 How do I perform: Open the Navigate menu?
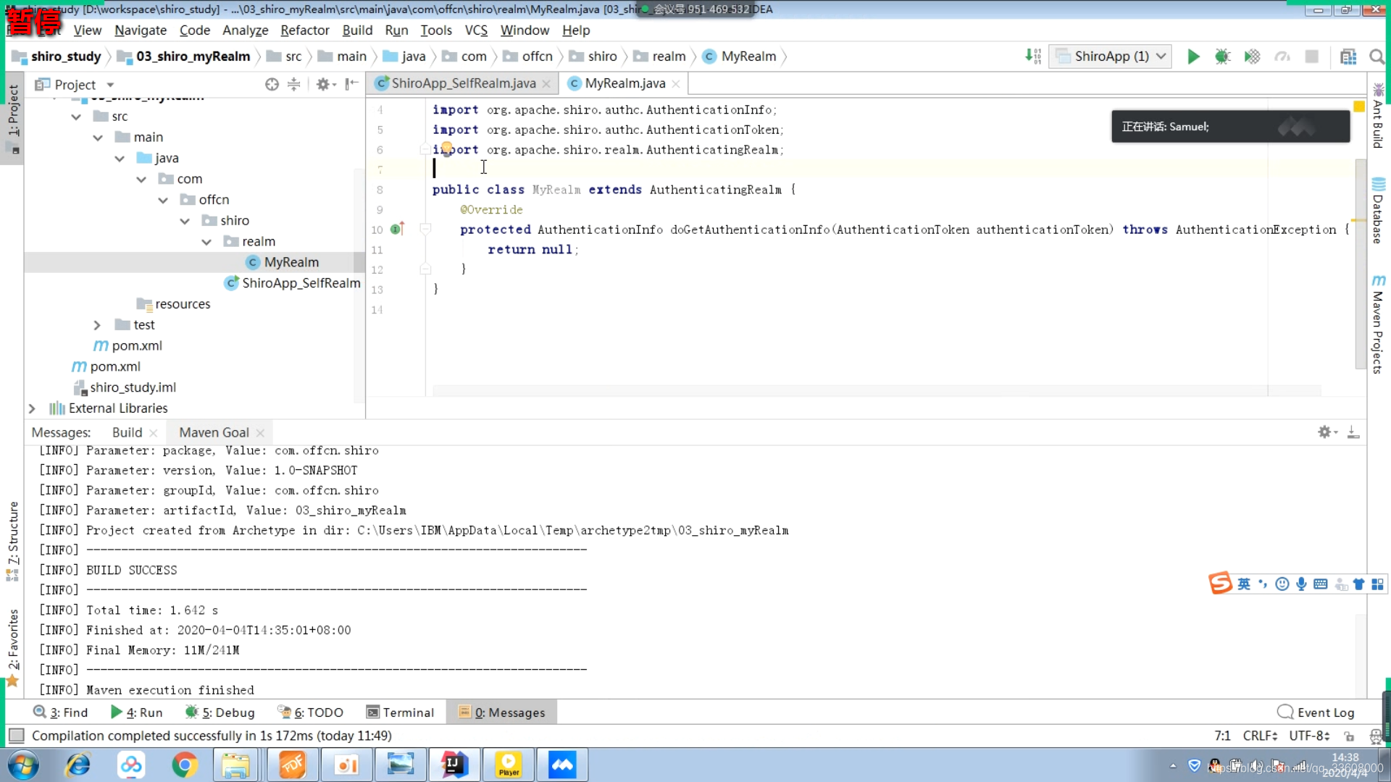coord(141,30)
